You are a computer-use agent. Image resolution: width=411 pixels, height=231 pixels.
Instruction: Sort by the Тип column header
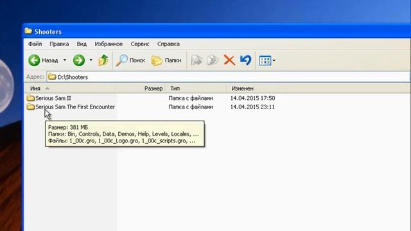click(x=196, y=89)
